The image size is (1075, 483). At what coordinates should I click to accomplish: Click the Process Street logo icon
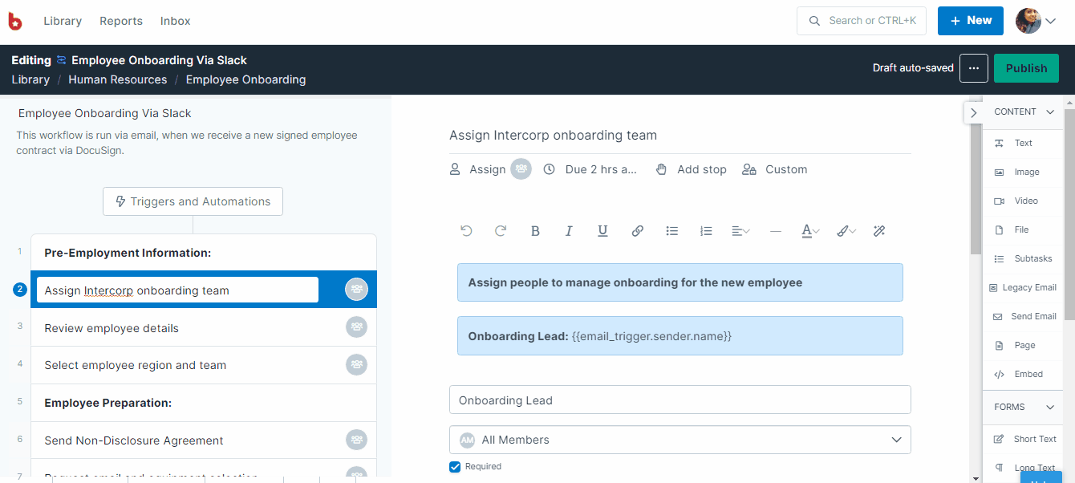tap(15, 22)
